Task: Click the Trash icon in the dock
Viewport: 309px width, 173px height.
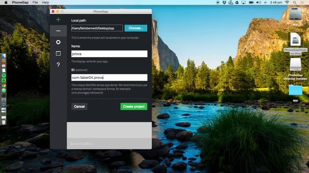Action: point(3,123)
